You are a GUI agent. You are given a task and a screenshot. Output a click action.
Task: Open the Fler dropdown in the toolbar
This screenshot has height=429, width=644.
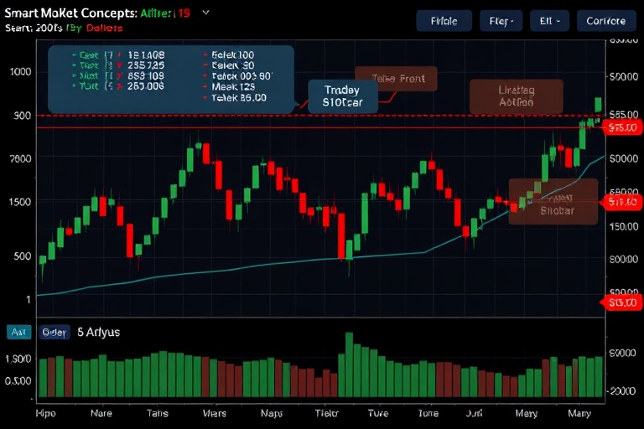(501, 21)
